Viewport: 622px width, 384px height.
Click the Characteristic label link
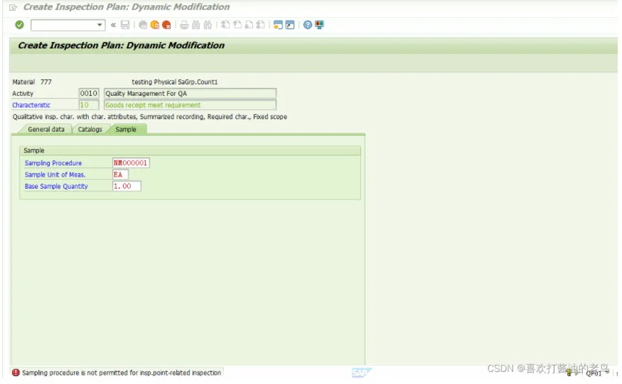(31, 105)
